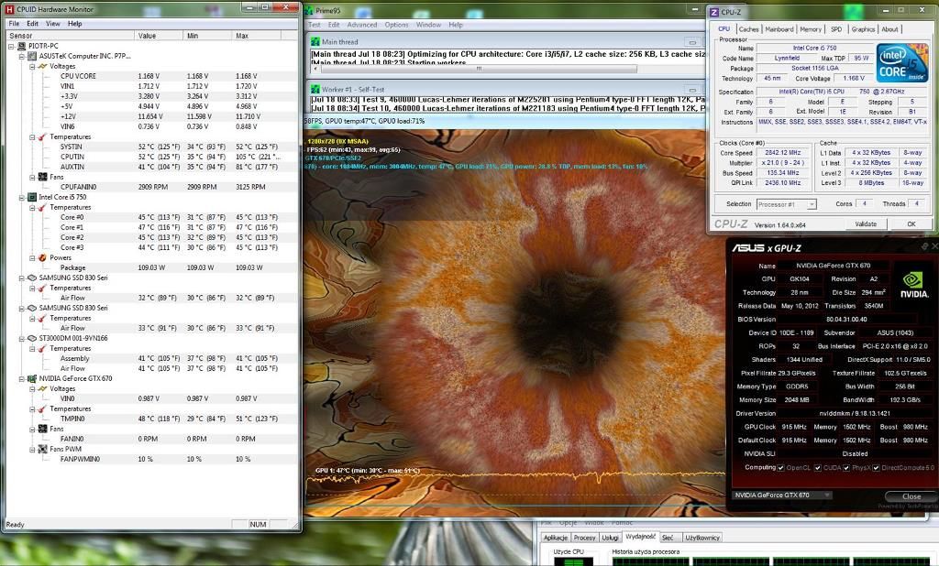Click Worker #1 Self-Test window icon
The width and height of the screenshot is (939, 566).
(x=315, y=89)
